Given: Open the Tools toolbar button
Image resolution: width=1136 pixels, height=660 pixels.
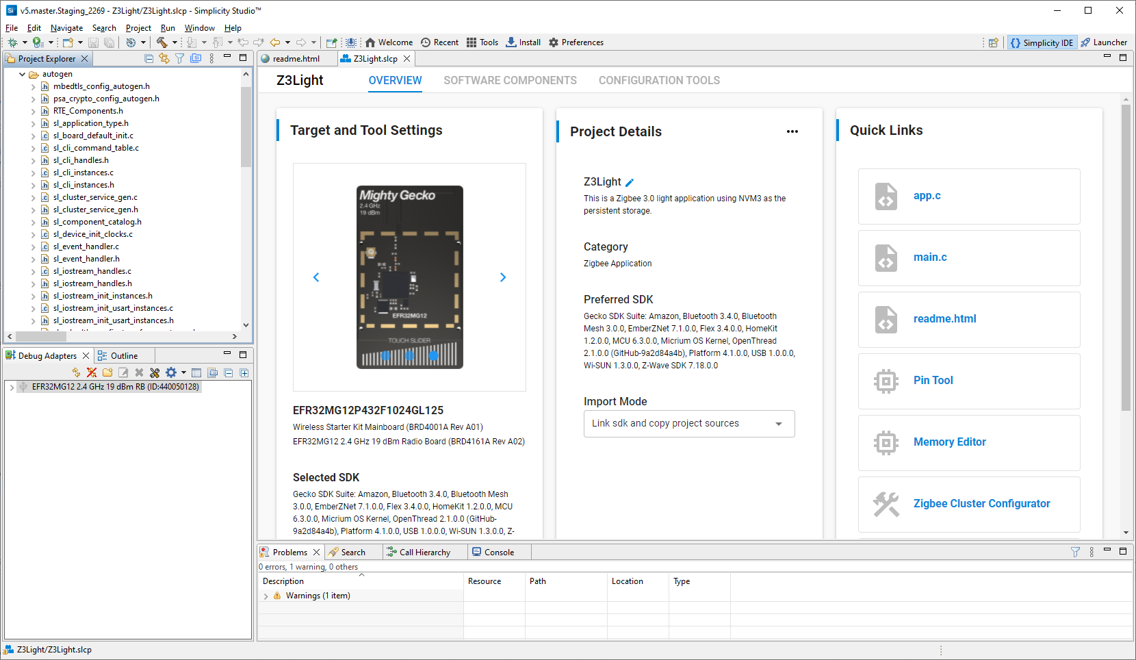Looking at the screenshot, I should click(482, 42).
